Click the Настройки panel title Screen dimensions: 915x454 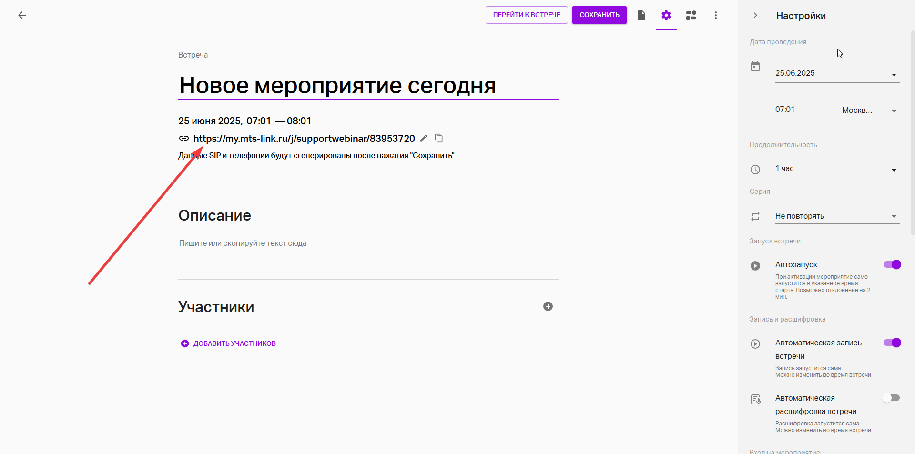[801, 16]
